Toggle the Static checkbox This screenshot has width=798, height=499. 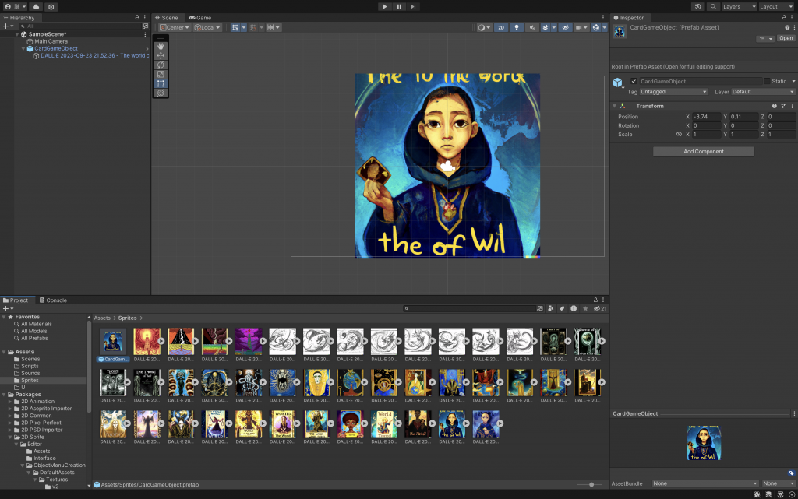coord(767,81)
